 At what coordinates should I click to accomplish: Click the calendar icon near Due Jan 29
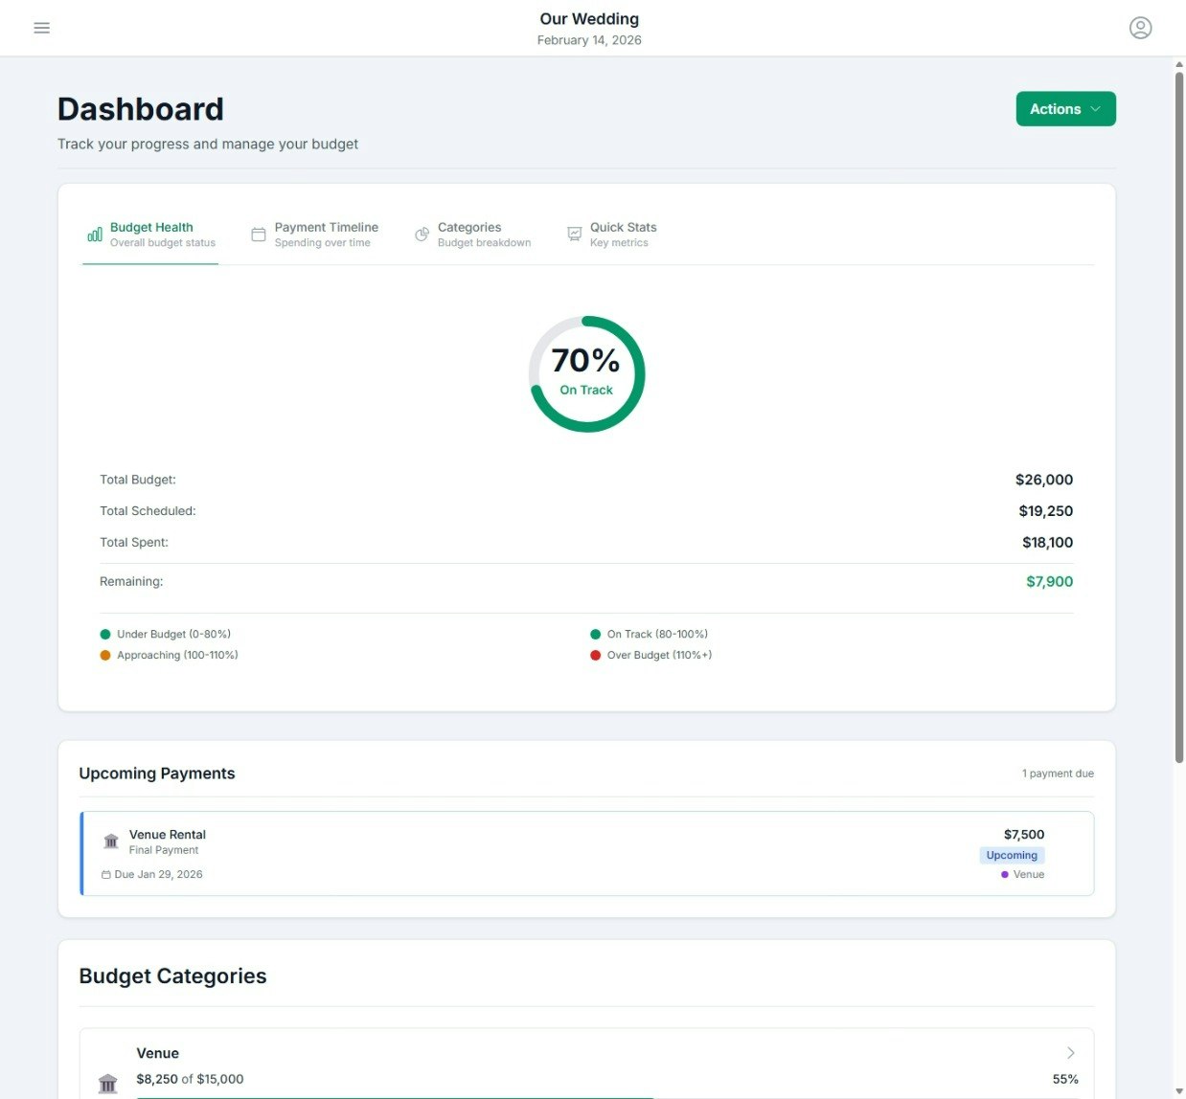106,874
